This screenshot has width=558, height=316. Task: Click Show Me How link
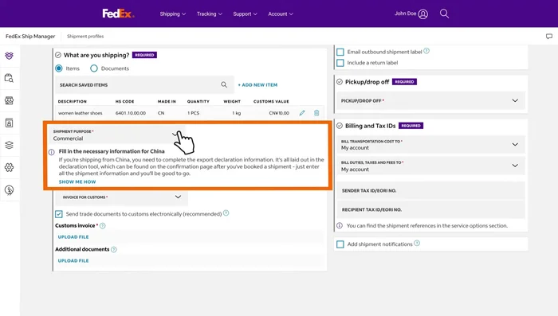point(77,181)
